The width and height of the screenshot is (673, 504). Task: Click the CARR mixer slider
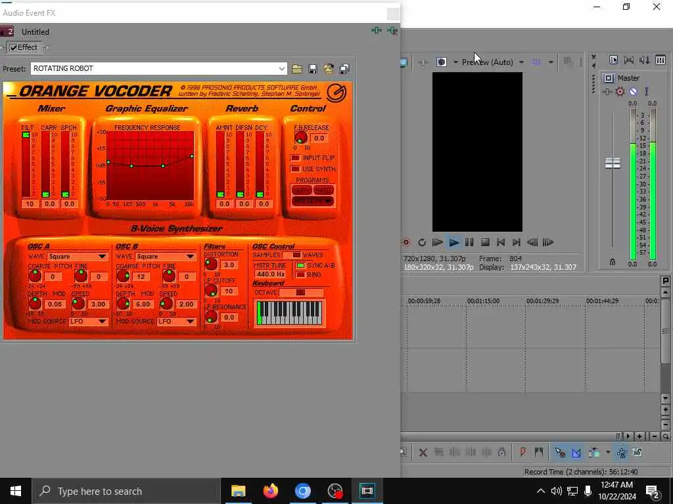pos(45,165)
